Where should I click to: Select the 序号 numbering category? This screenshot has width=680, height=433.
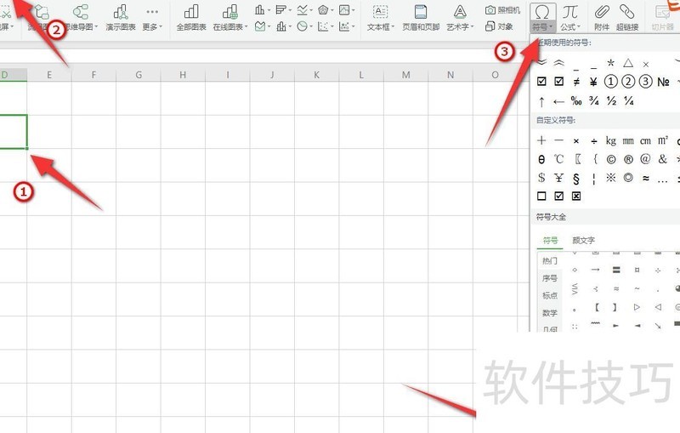(x=549, y=278)
